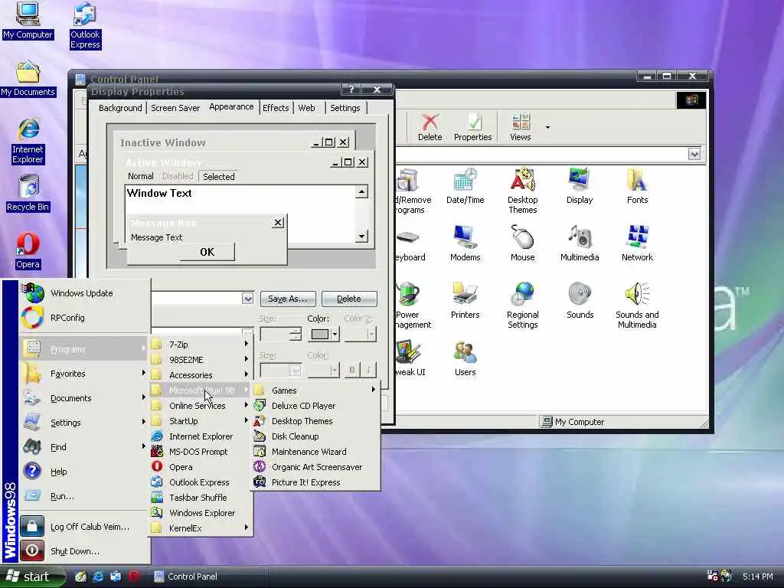The image size is (784, 588).
Task: Select the Internet Explorer desktop icon
Action: point(28,142)
